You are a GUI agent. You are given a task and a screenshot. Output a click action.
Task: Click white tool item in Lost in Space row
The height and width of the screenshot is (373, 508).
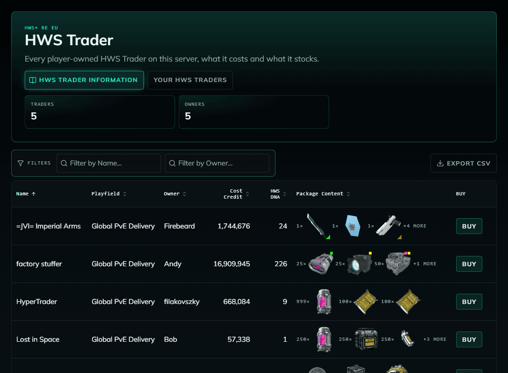pyautogui.click(x=408, y=338)
